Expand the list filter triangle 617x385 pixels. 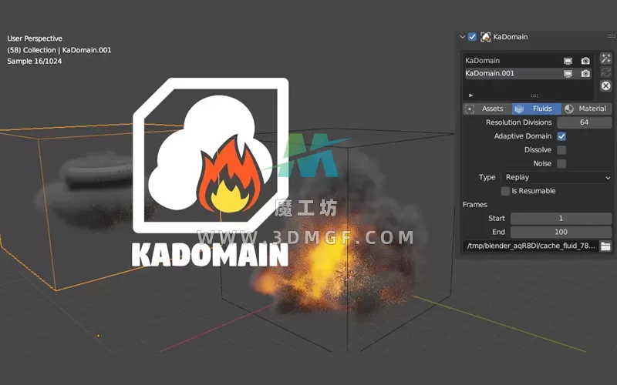tap(470, 95)
